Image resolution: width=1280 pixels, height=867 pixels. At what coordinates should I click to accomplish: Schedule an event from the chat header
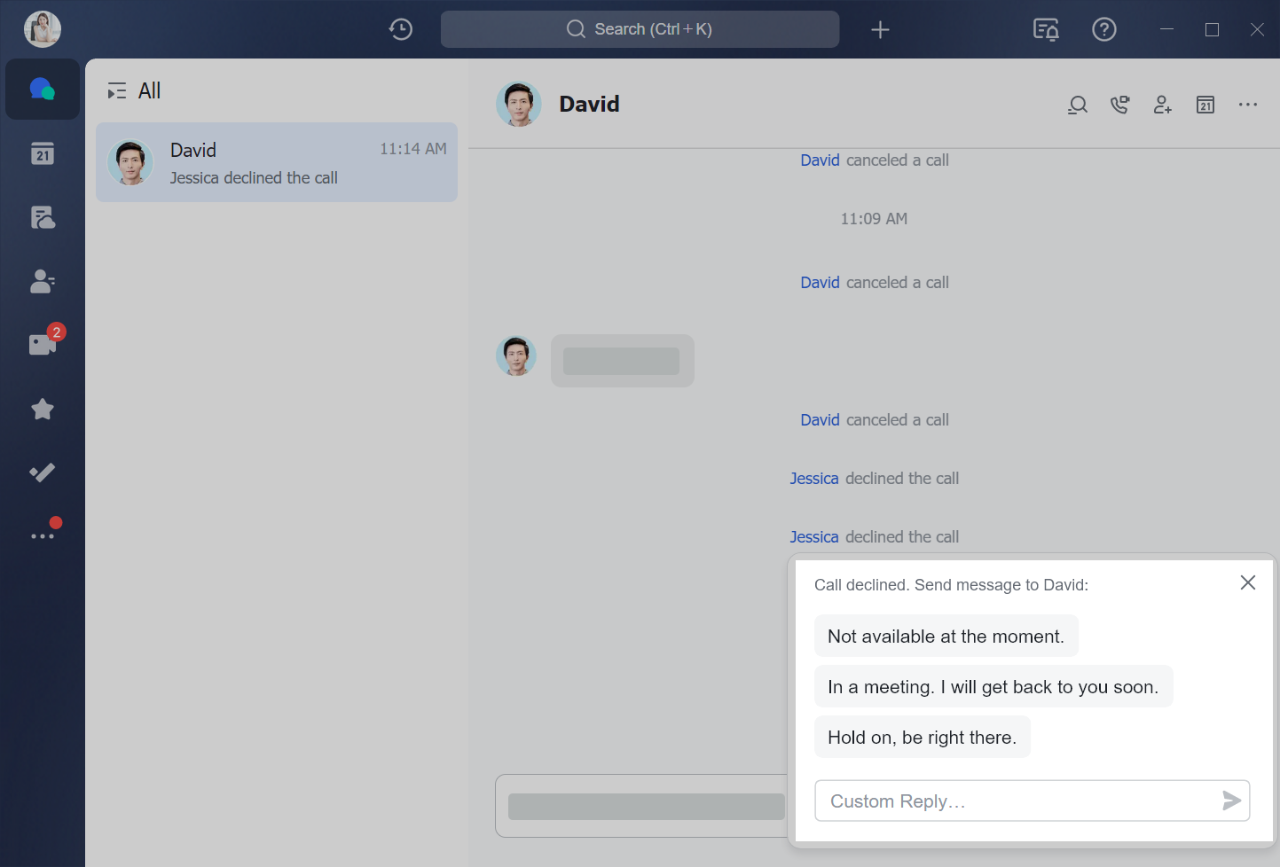pos(1205,104)
